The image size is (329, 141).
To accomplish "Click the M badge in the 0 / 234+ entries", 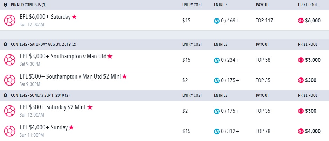I will pos(216,60).
